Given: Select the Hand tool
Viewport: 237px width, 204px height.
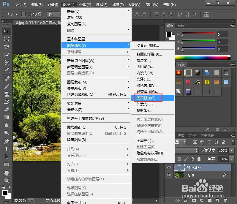Looking at the screenshot, I should click(7, 173).
